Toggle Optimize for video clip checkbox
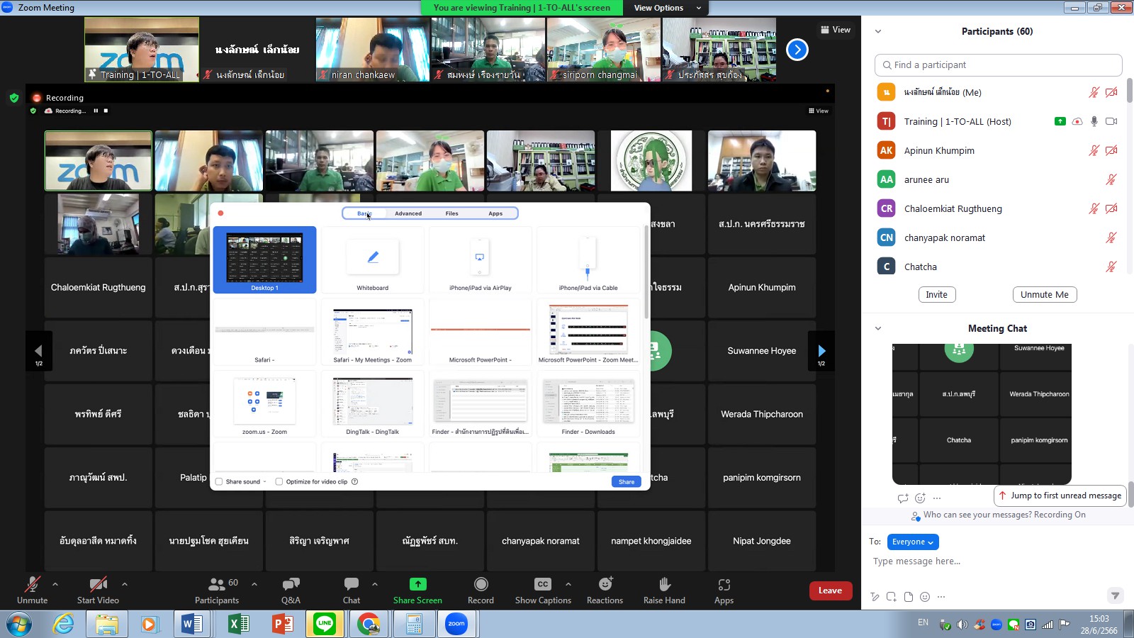This screenshot has height=638, width=1134. [279, 481]
